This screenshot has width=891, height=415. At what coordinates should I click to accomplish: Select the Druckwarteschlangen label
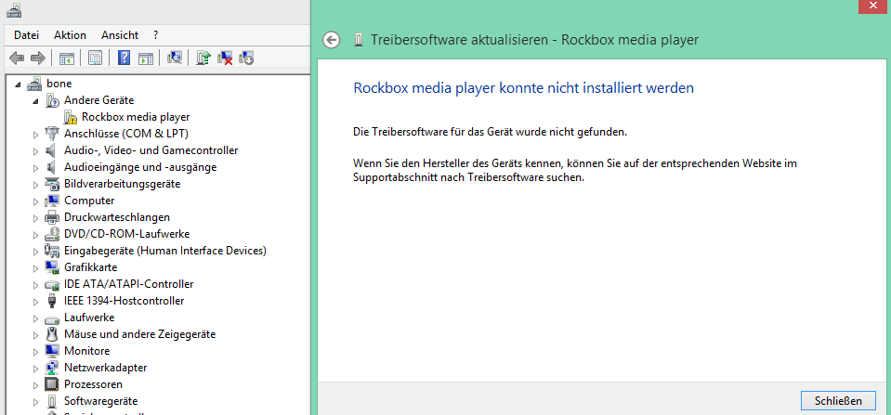point(117,217)
